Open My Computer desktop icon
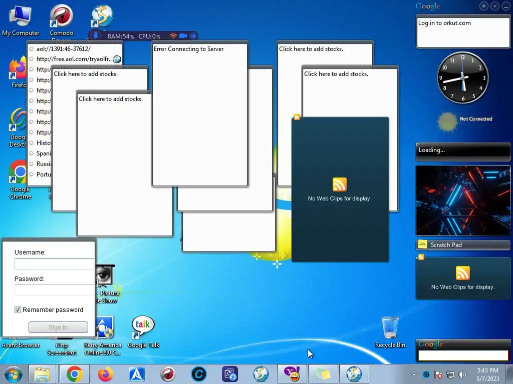The height and width of the screenshot is (384, 513). point(20,20)
